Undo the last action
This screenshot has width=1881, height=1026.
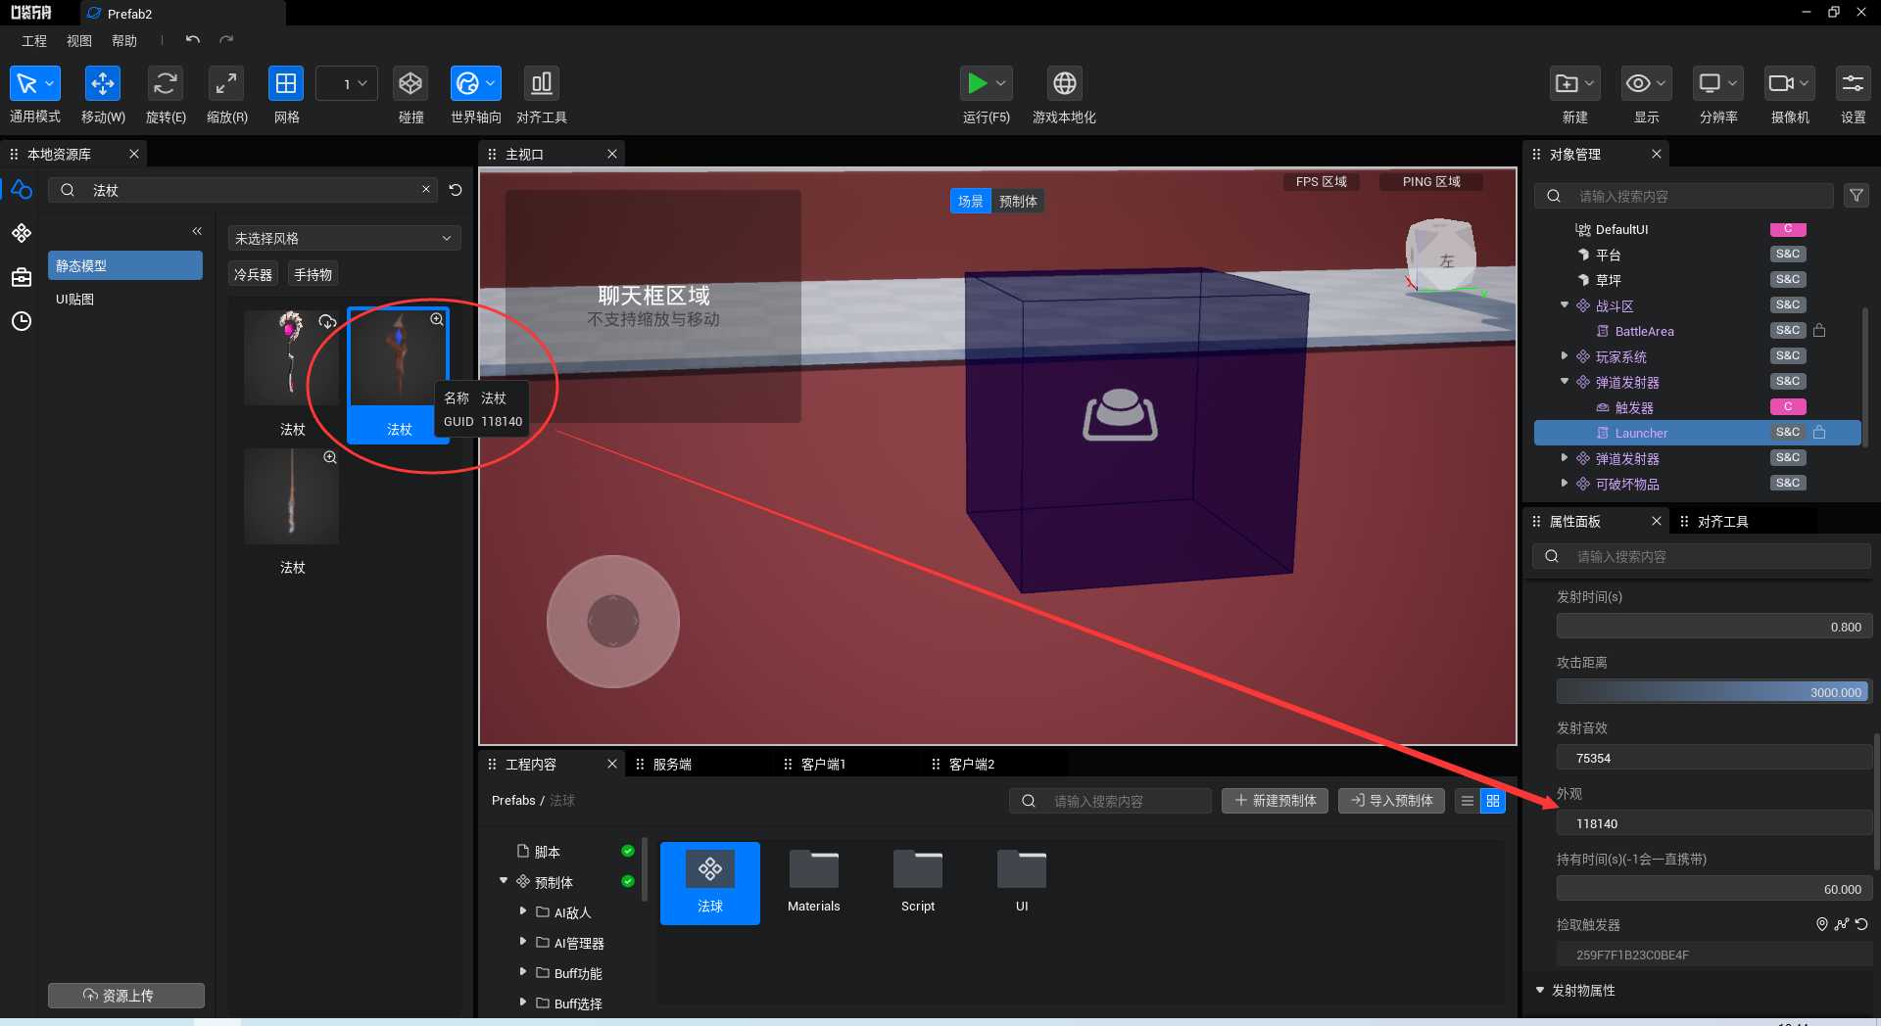193,40
